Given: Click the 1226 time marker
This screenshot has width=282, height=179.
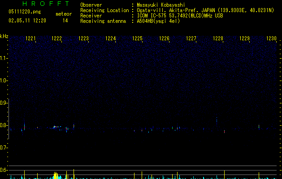Looking at the screenshot, I should click(164, 38).
